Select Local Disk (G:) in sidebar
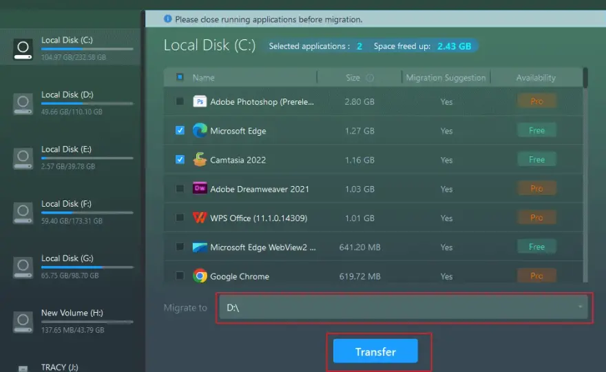Viewport: 606px width, 372px height. pyautogui.click(x=70, y=267)
